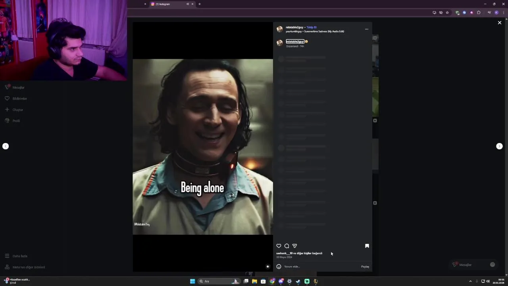Close the Instagram browser tab
This screenshot has height=286, width=508.
coord(192,4)
